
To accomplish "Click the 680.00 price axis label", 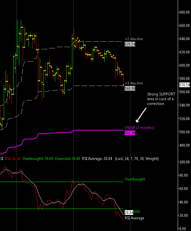I will pyautogui.click(x=184, y=12).
